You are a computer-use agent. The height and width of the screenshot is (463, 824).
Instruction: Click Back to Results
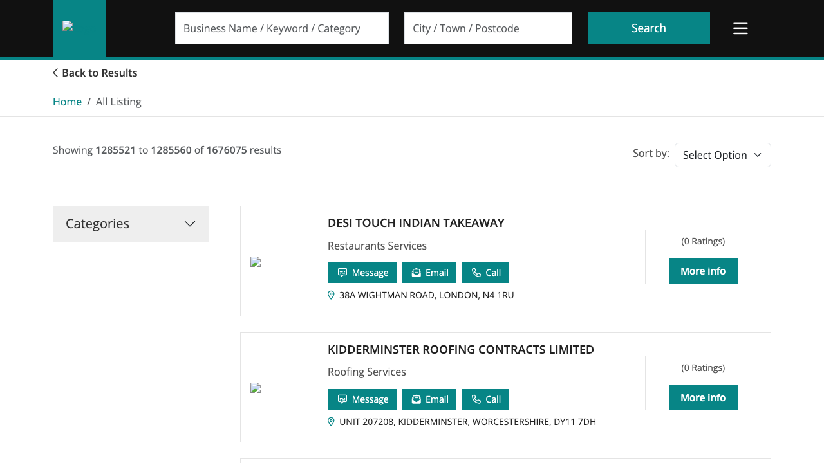point(99,73)
